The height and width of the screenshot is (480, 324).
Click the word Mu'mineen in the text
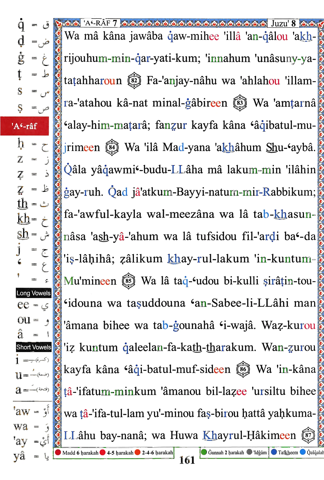tap(90, 281)
